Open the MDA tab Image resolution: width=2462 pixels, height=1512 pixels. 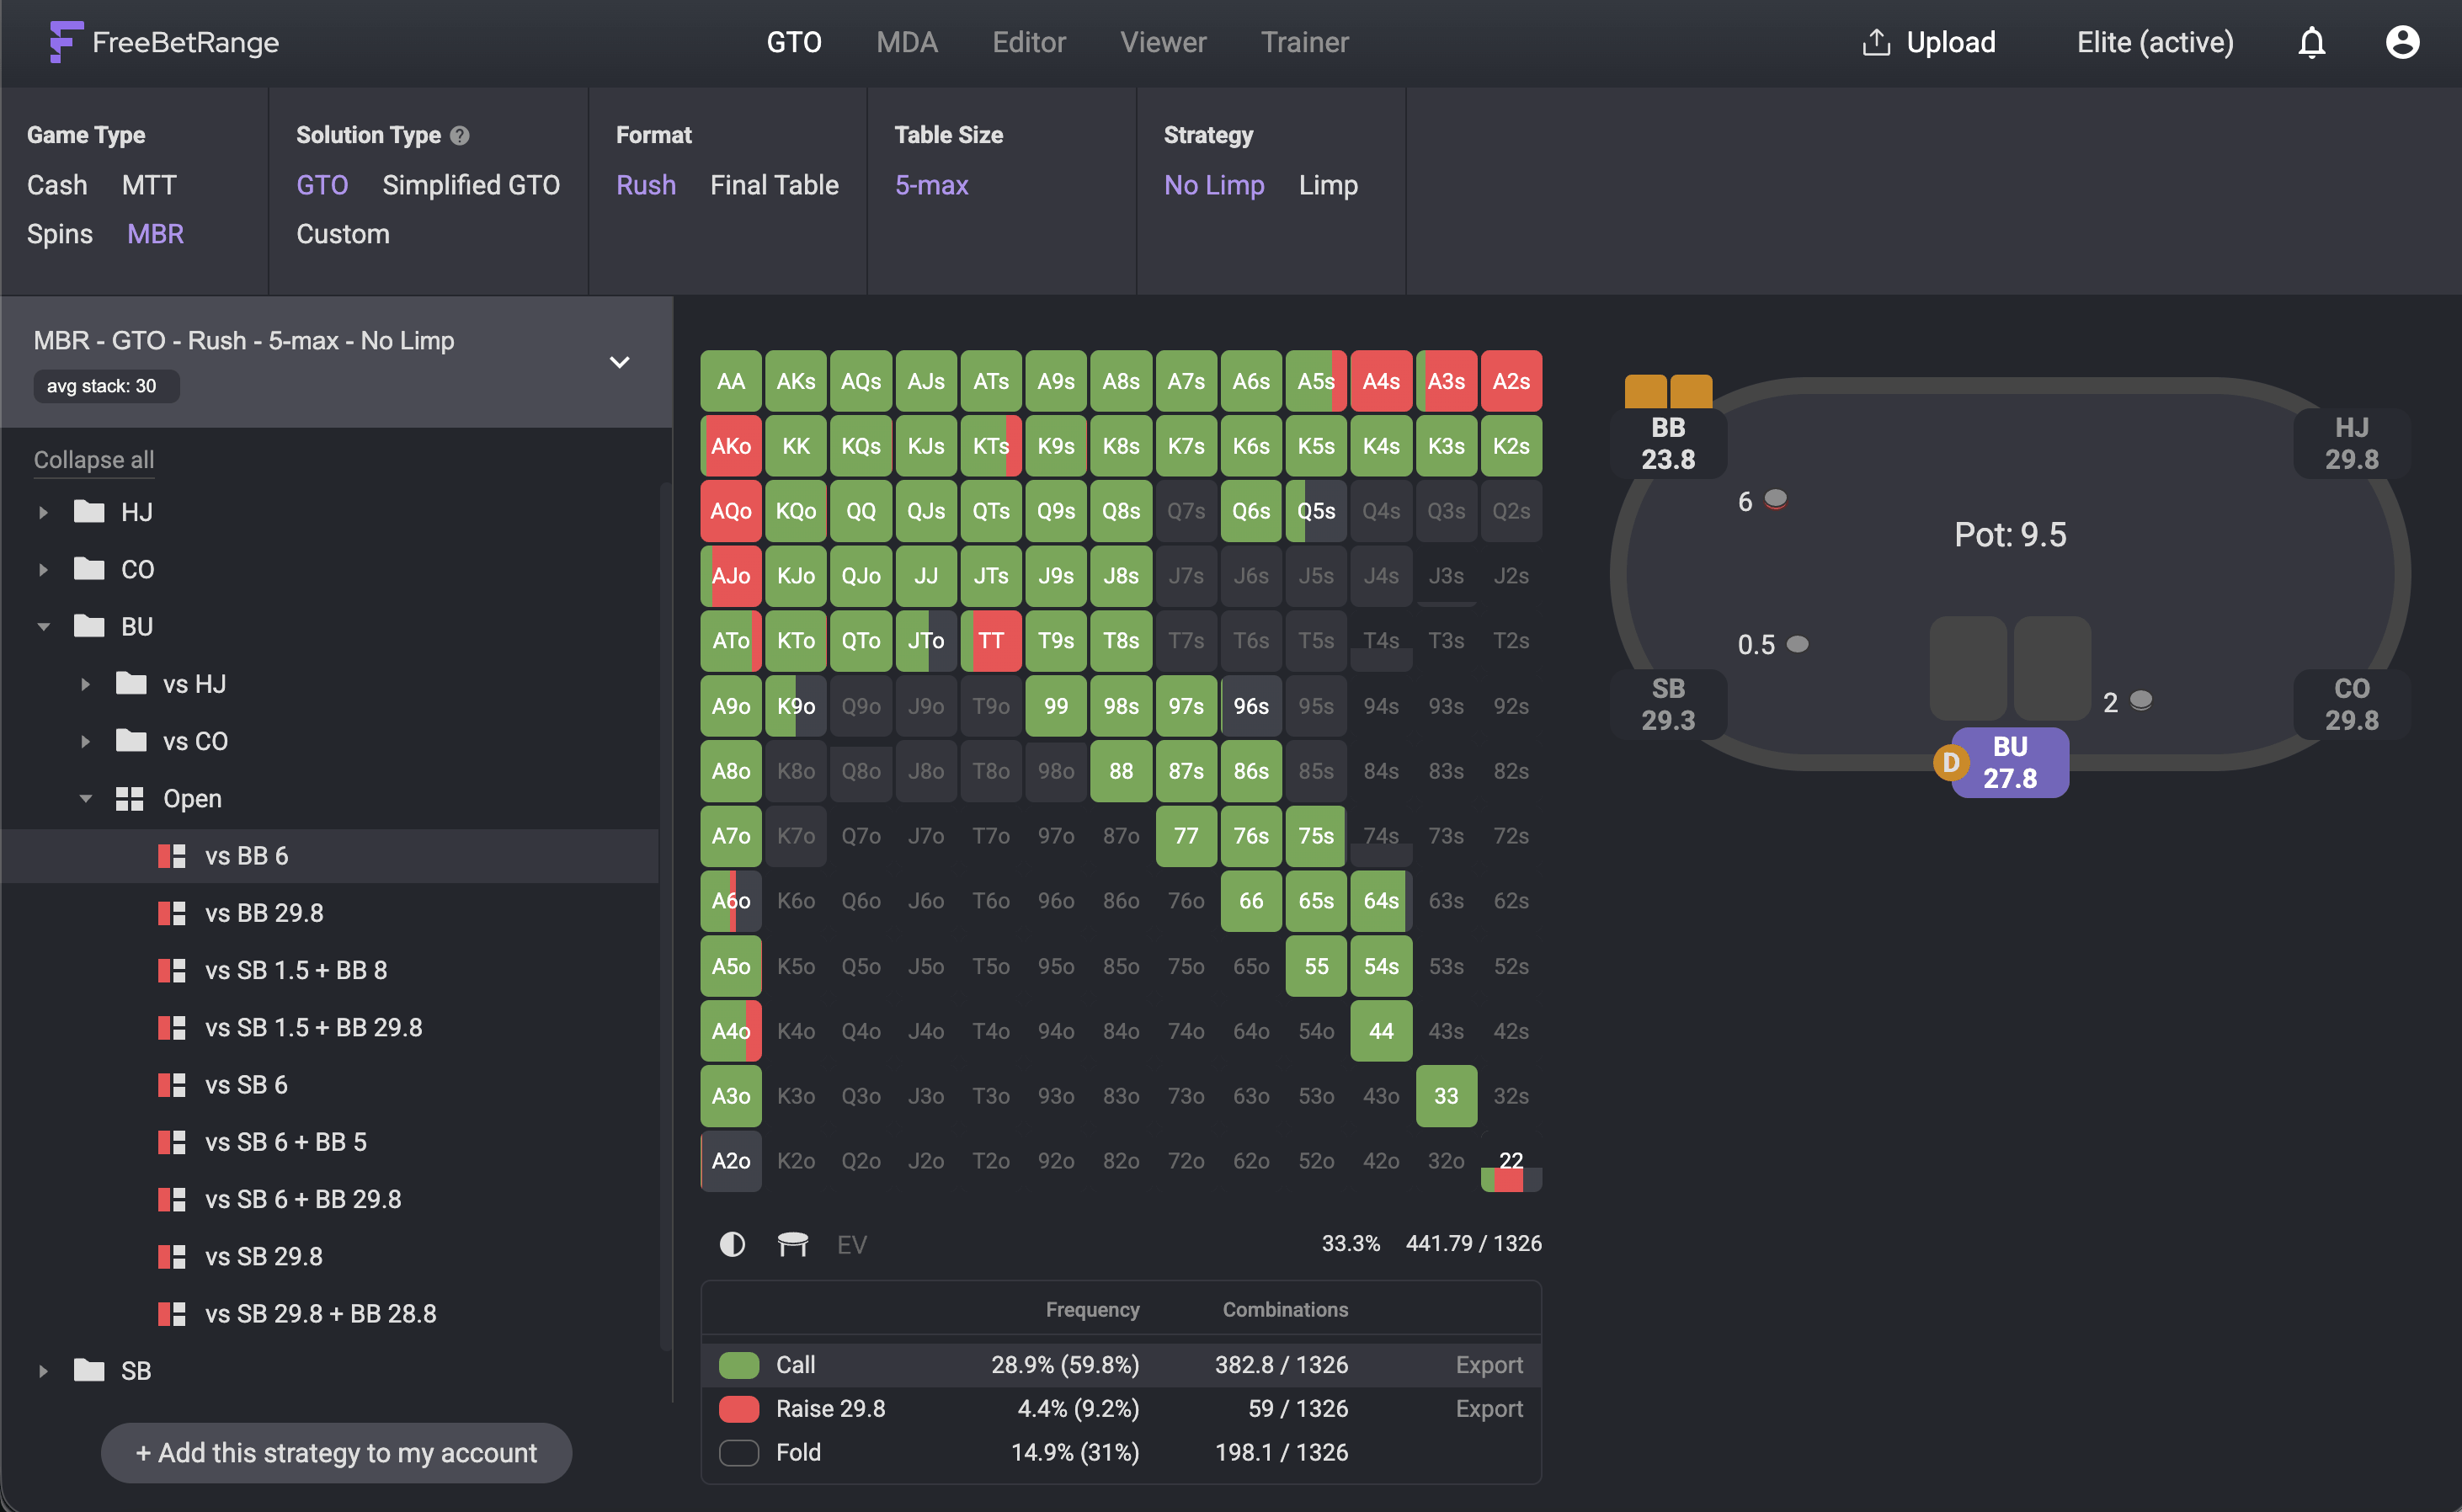coord(906,43)
